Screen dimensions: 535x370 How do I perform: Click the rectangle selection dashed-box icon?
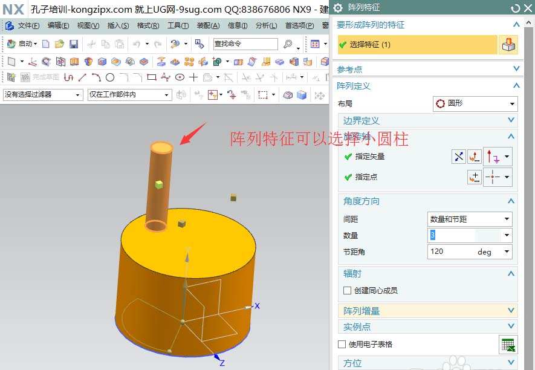point(263,94)
